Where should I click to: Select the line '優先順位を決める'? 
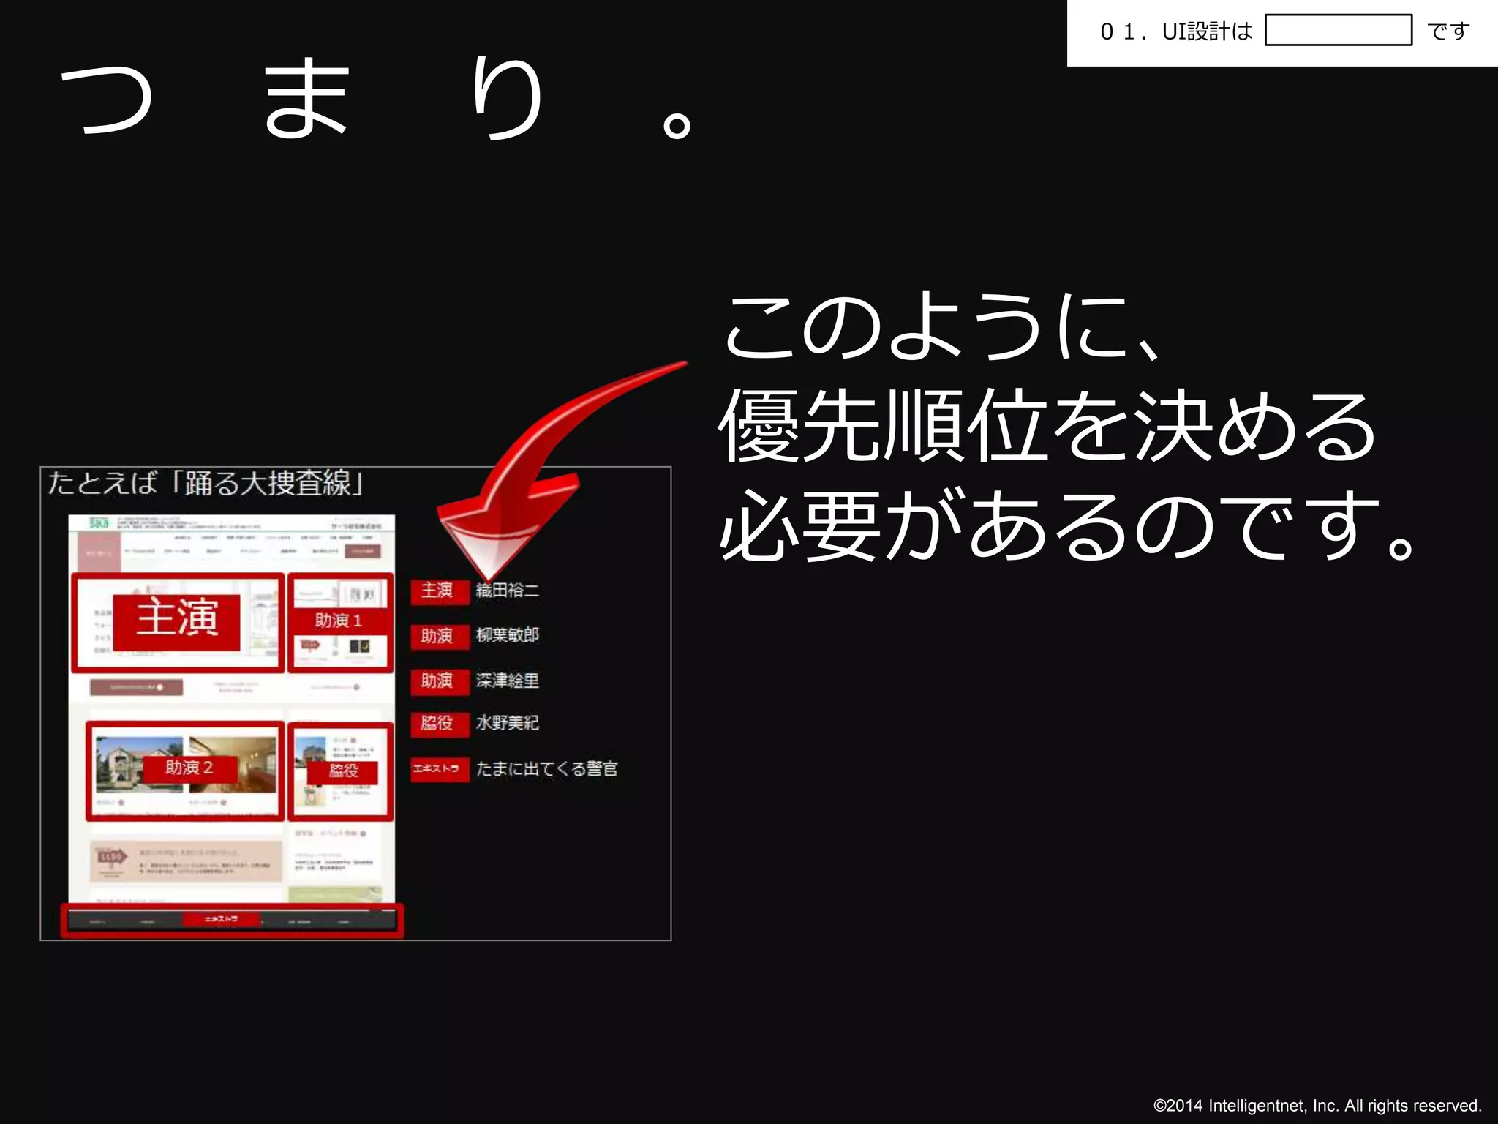(1047, 426)
